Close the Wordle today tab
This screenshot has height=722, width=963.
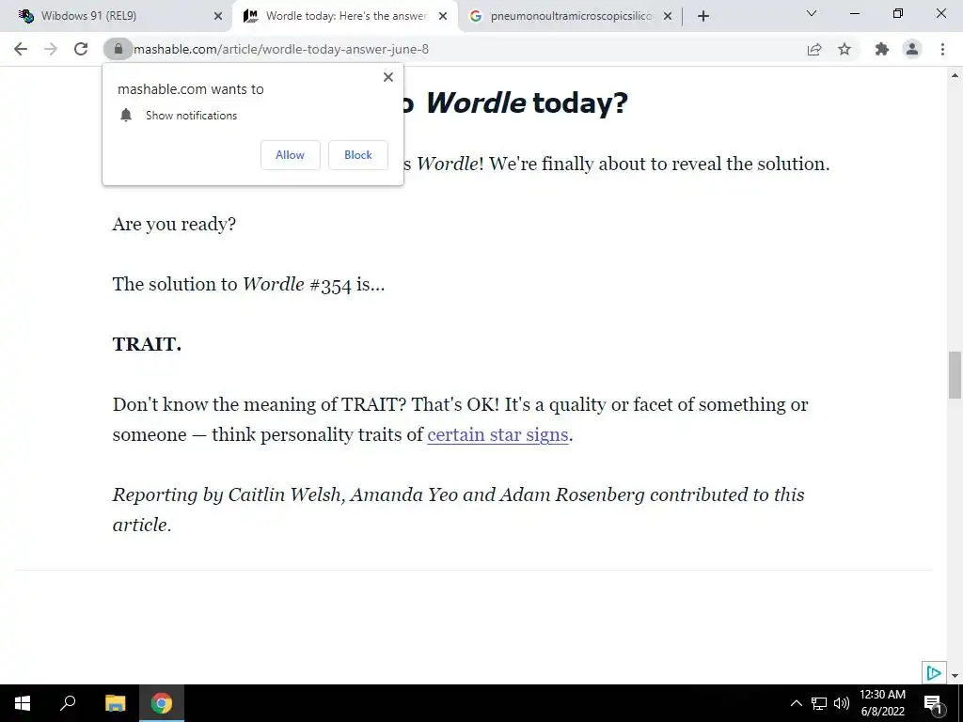(x=443, y=16)
